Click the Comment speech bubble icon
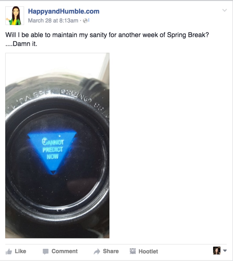The image size is (233, 261). click(46, 251)
